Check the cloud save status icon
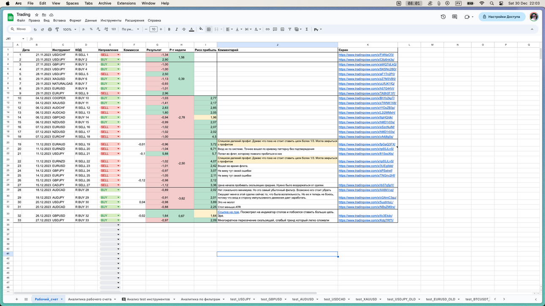 pyautogui.click(x=51, y=15)
